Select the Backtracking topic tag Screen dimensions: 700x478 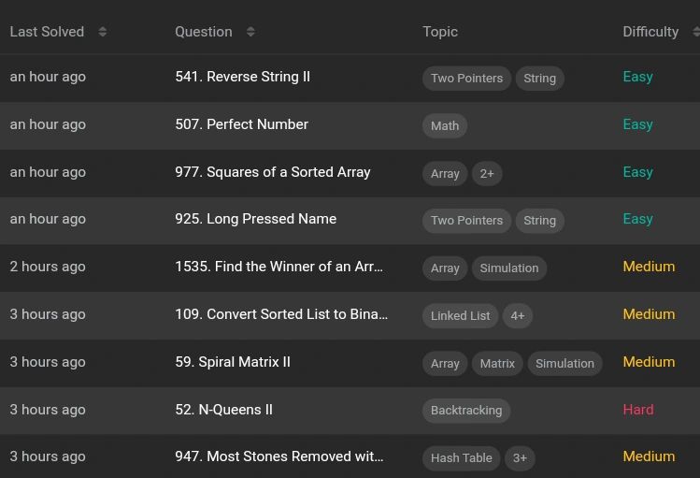click(466, 410)
